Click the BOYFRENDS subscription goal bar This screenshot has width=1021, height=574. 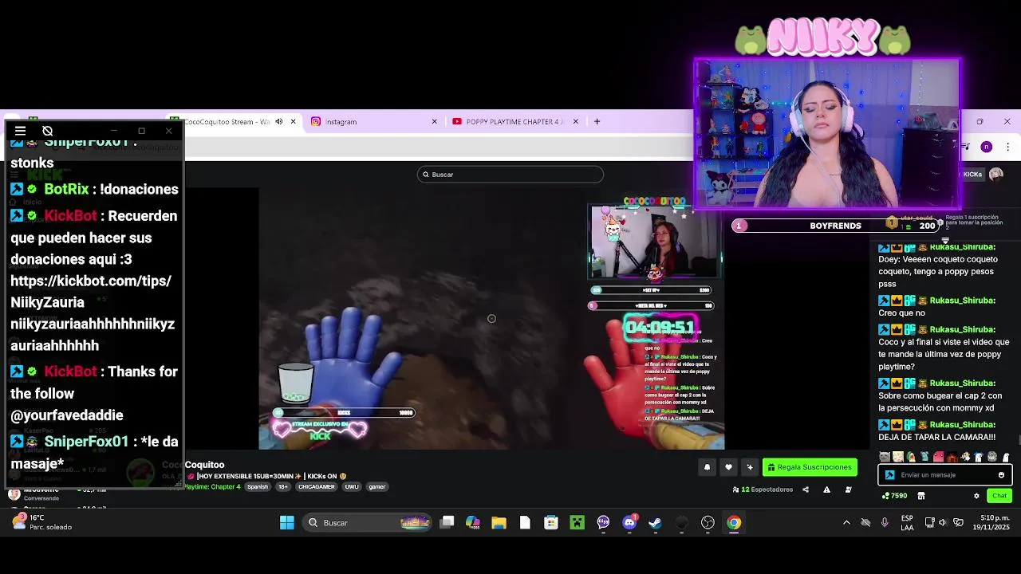(x=835, y=226)
